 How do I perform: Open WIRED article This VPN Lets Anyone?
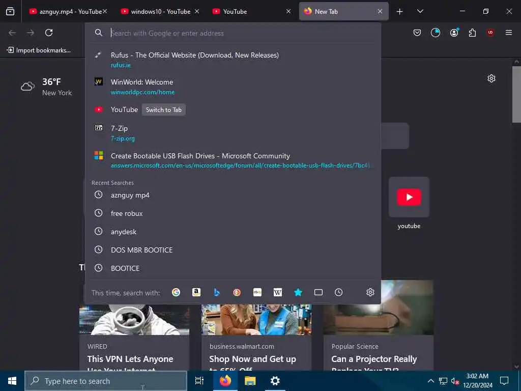pyautogui.click(x=134, y=338)
